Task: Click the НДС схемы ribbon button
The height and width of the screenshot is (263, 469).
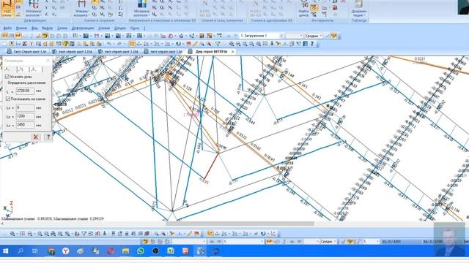Action: pyautogui.click(x=7, y=8)
